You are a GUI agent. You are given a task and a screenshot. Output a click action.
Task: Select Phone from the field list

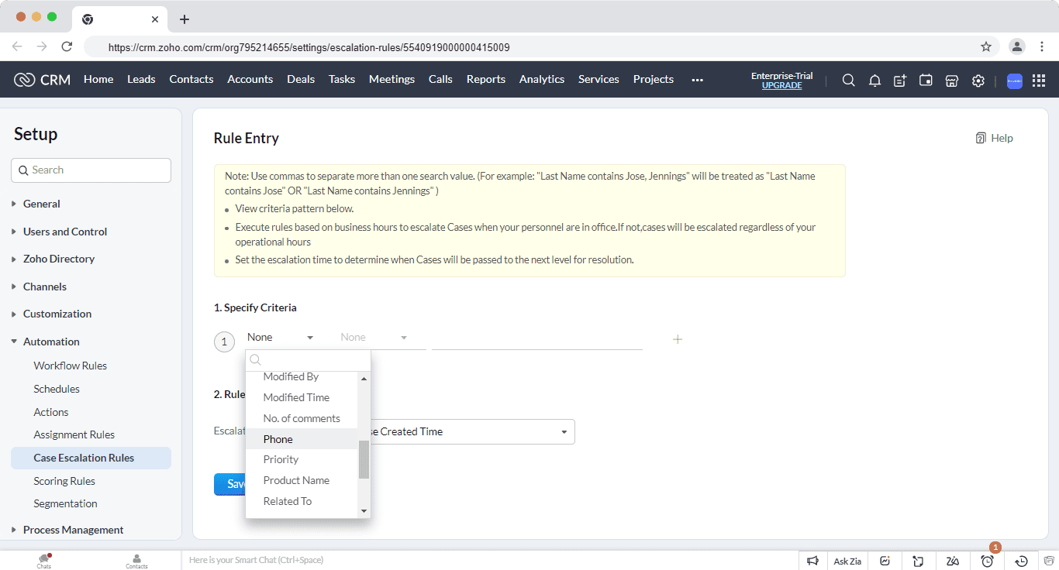302,439
